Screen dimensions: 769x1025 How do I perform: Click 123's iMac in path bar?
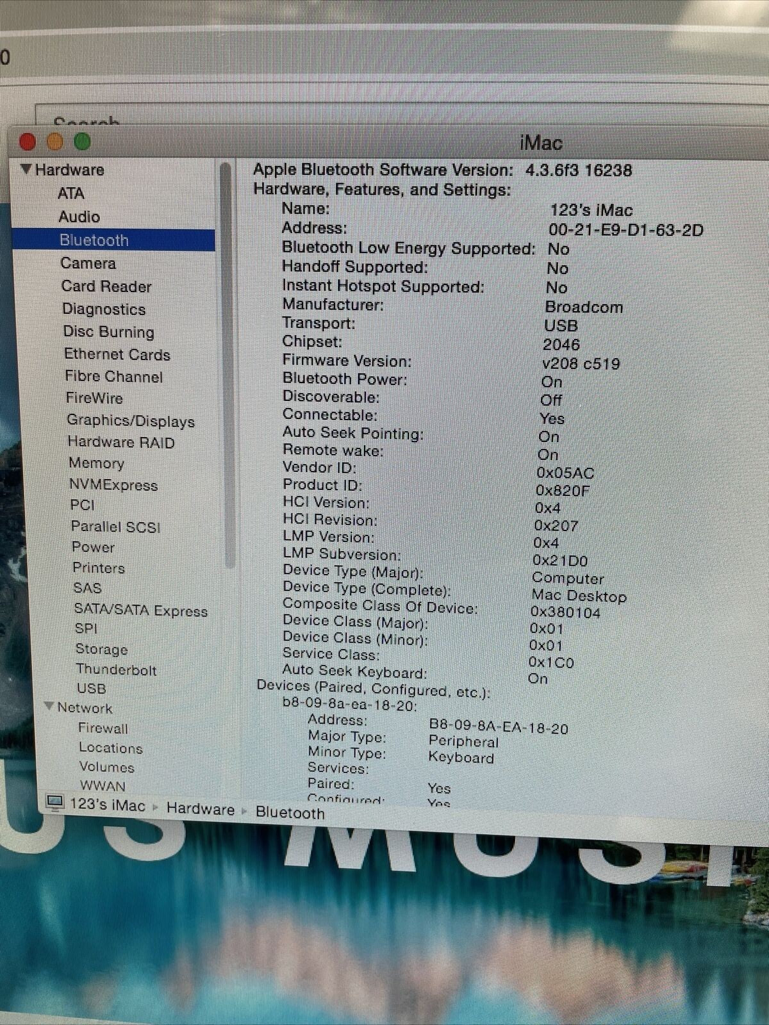tap(107, 805)
